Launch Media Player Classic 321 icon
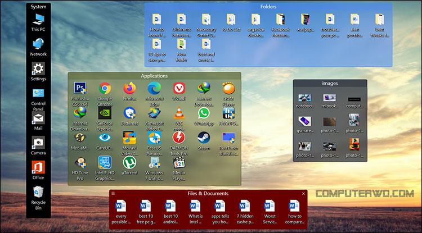Image resolution: width=422 pixels, height=233 pixels. pyautogui.click(x=179, y=162)
